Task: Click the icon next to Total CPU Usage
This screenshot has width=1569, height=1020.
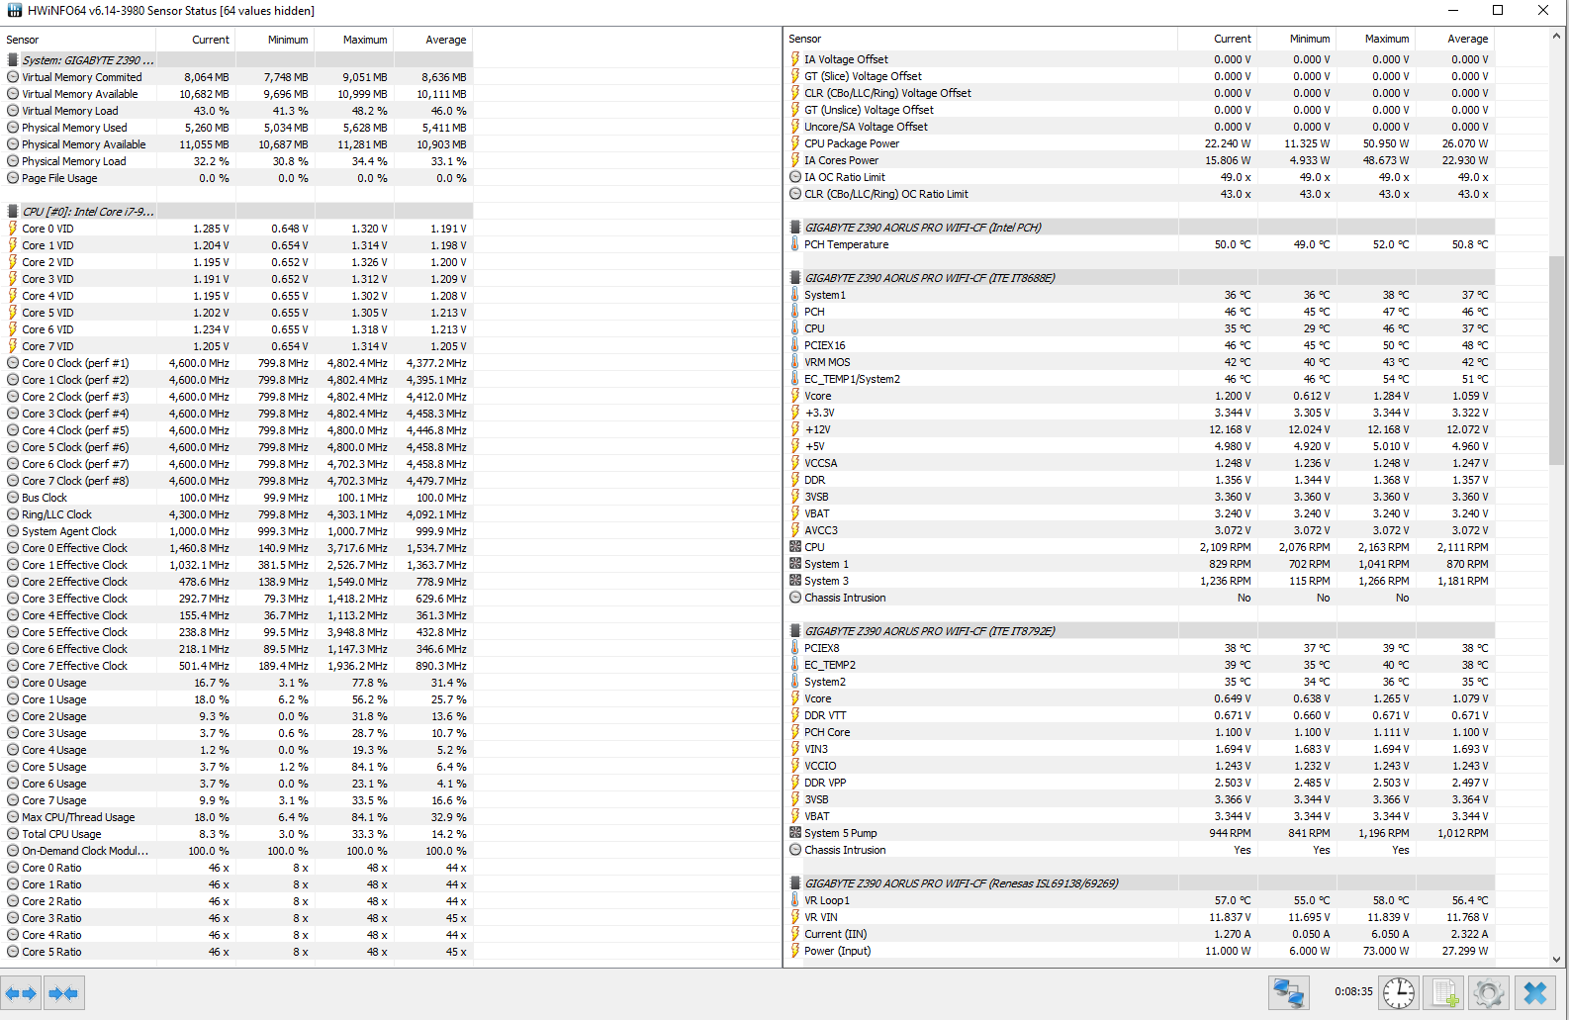Action: click(x=13, y=834)
